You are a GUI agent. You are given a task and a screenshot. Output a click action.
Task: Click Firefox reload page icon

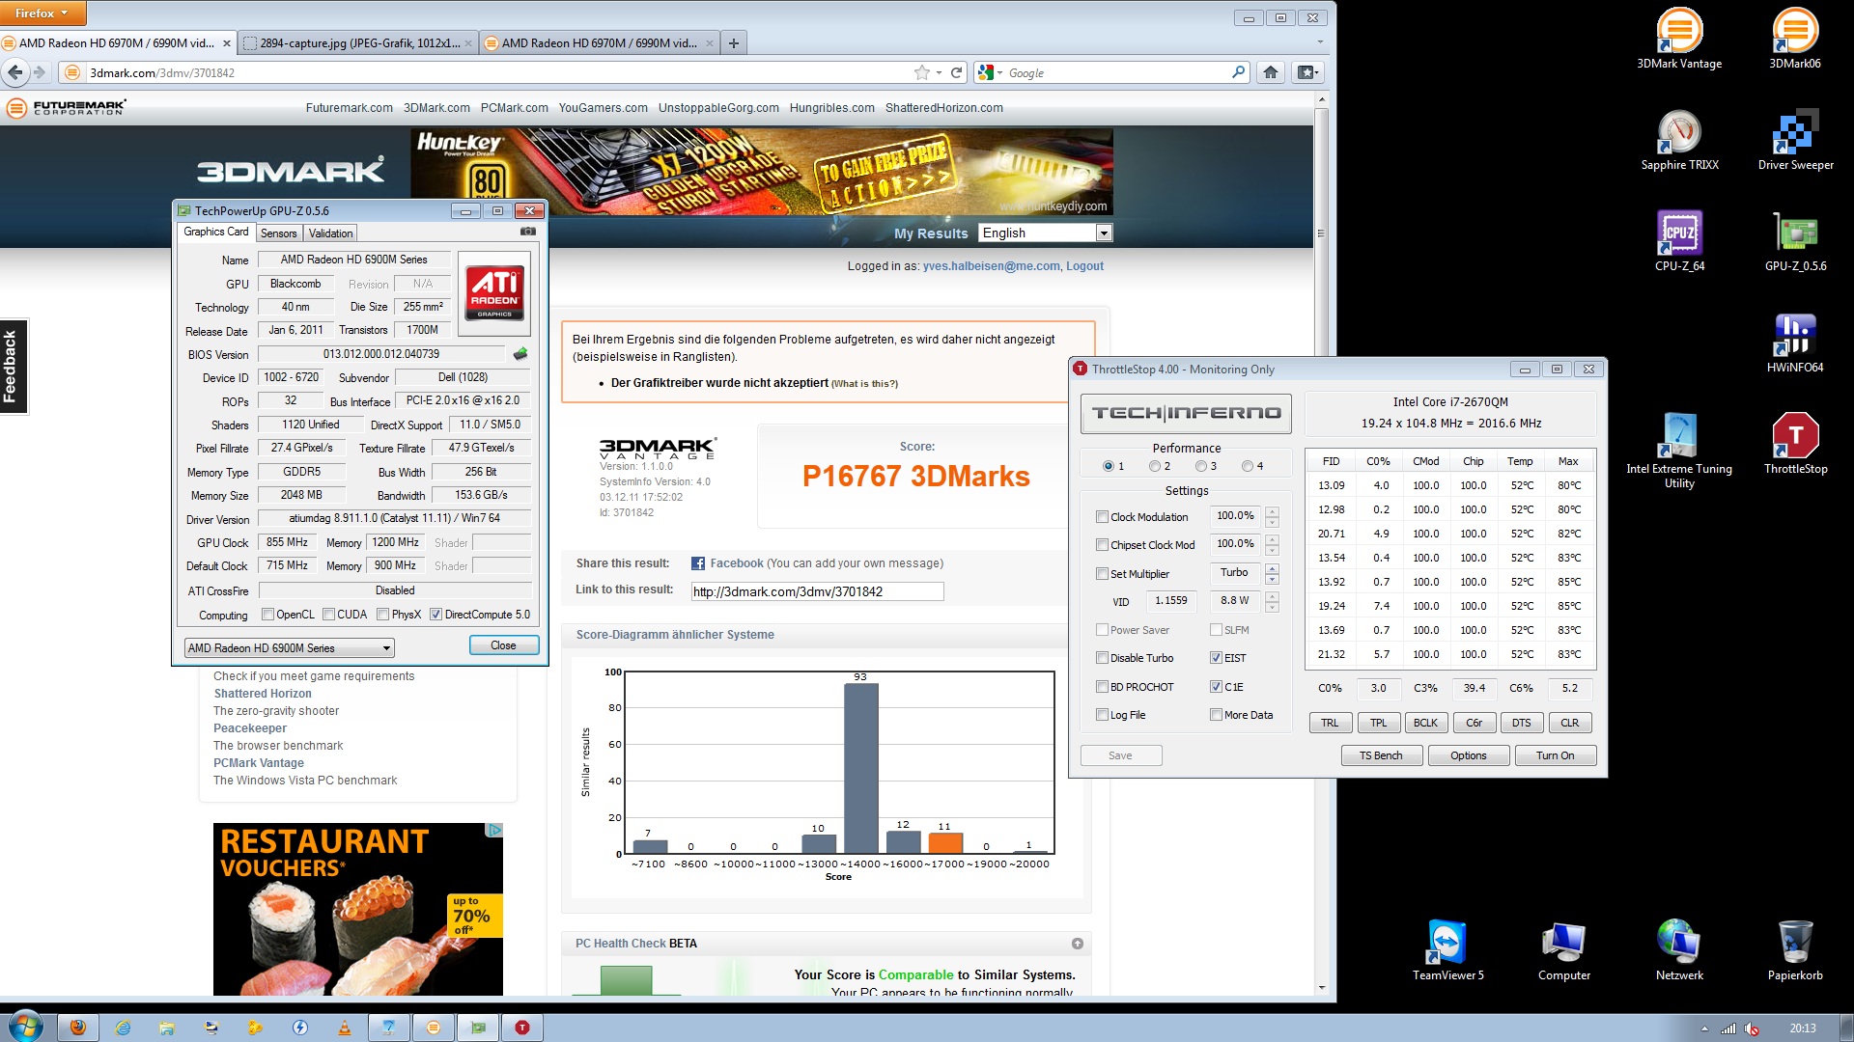pyautogui.click(x=956, y=72)
